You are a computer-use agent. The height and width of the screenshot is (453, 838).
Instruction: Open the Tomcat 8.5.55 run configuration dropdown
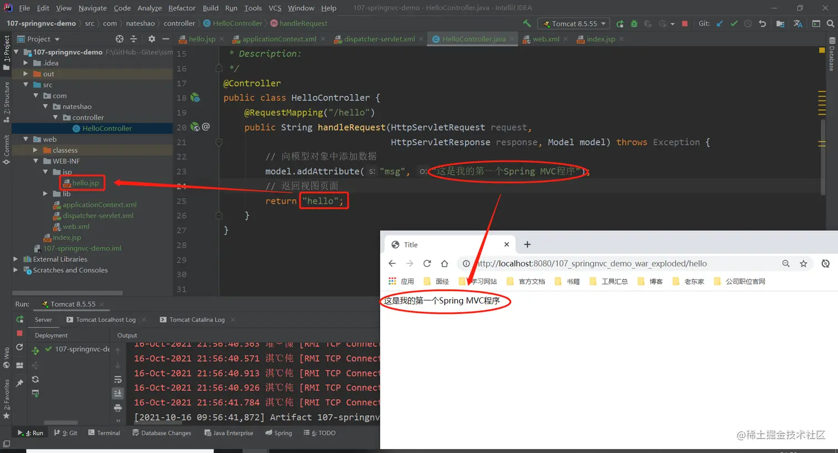click(x=574, y=23)
